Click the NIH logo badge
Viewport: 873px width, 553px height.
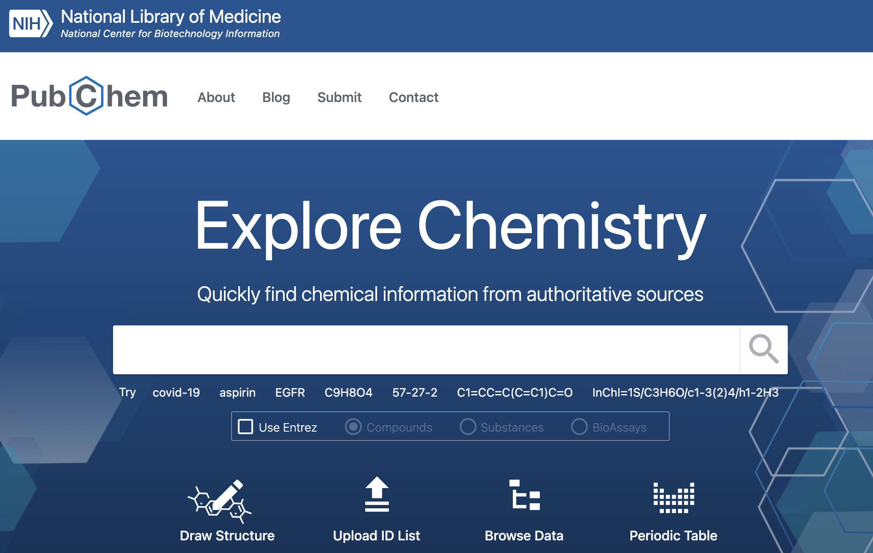point(31,24)
